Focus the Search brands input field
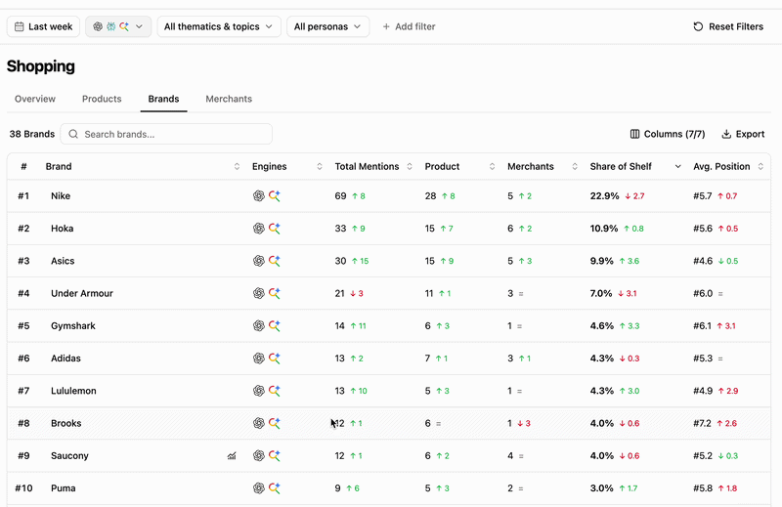Viewport: 782px width, 507px height. coord(166,134)
